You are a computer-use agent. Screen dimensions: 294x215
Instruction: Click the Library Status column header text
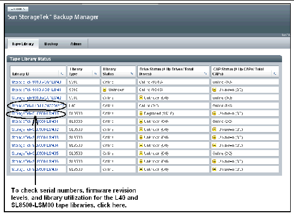[109, 71]
